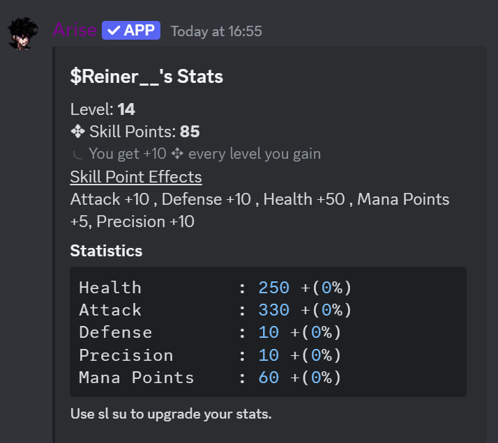Click the verified APP badge
Screen dimensions: 498x443
click(131, 31)
